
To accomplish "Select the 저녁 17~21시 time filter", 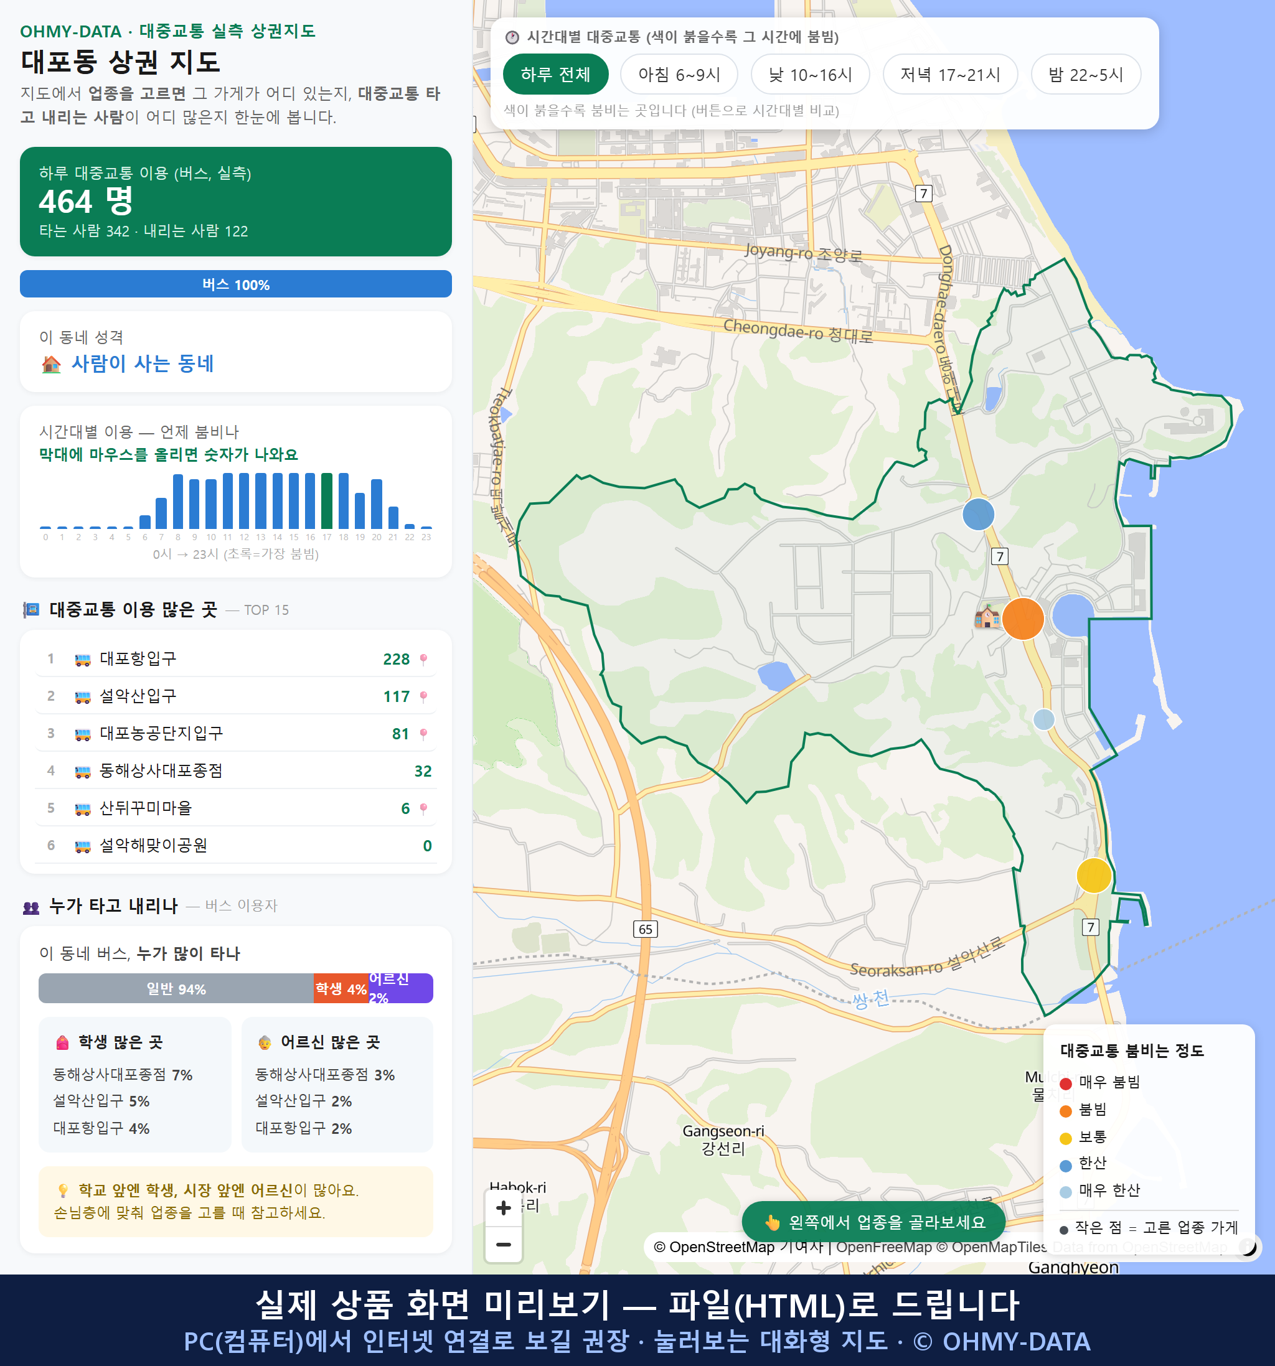I will pos(950,74).
